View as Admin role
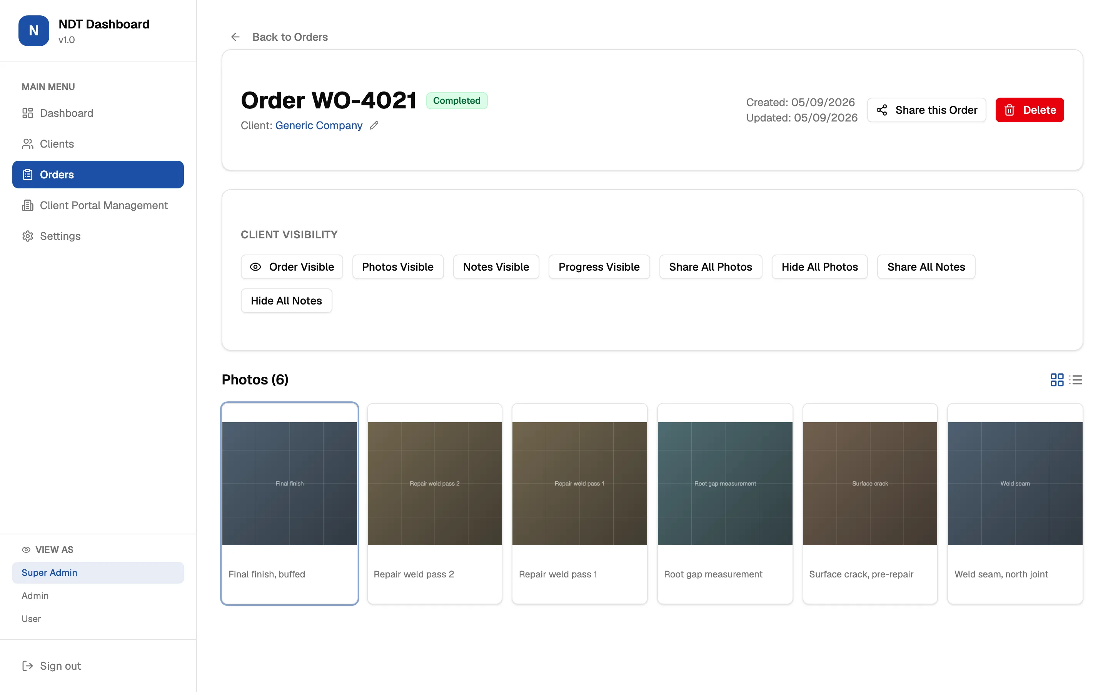The image size is (1108, 692). click(x=98, y=596)
